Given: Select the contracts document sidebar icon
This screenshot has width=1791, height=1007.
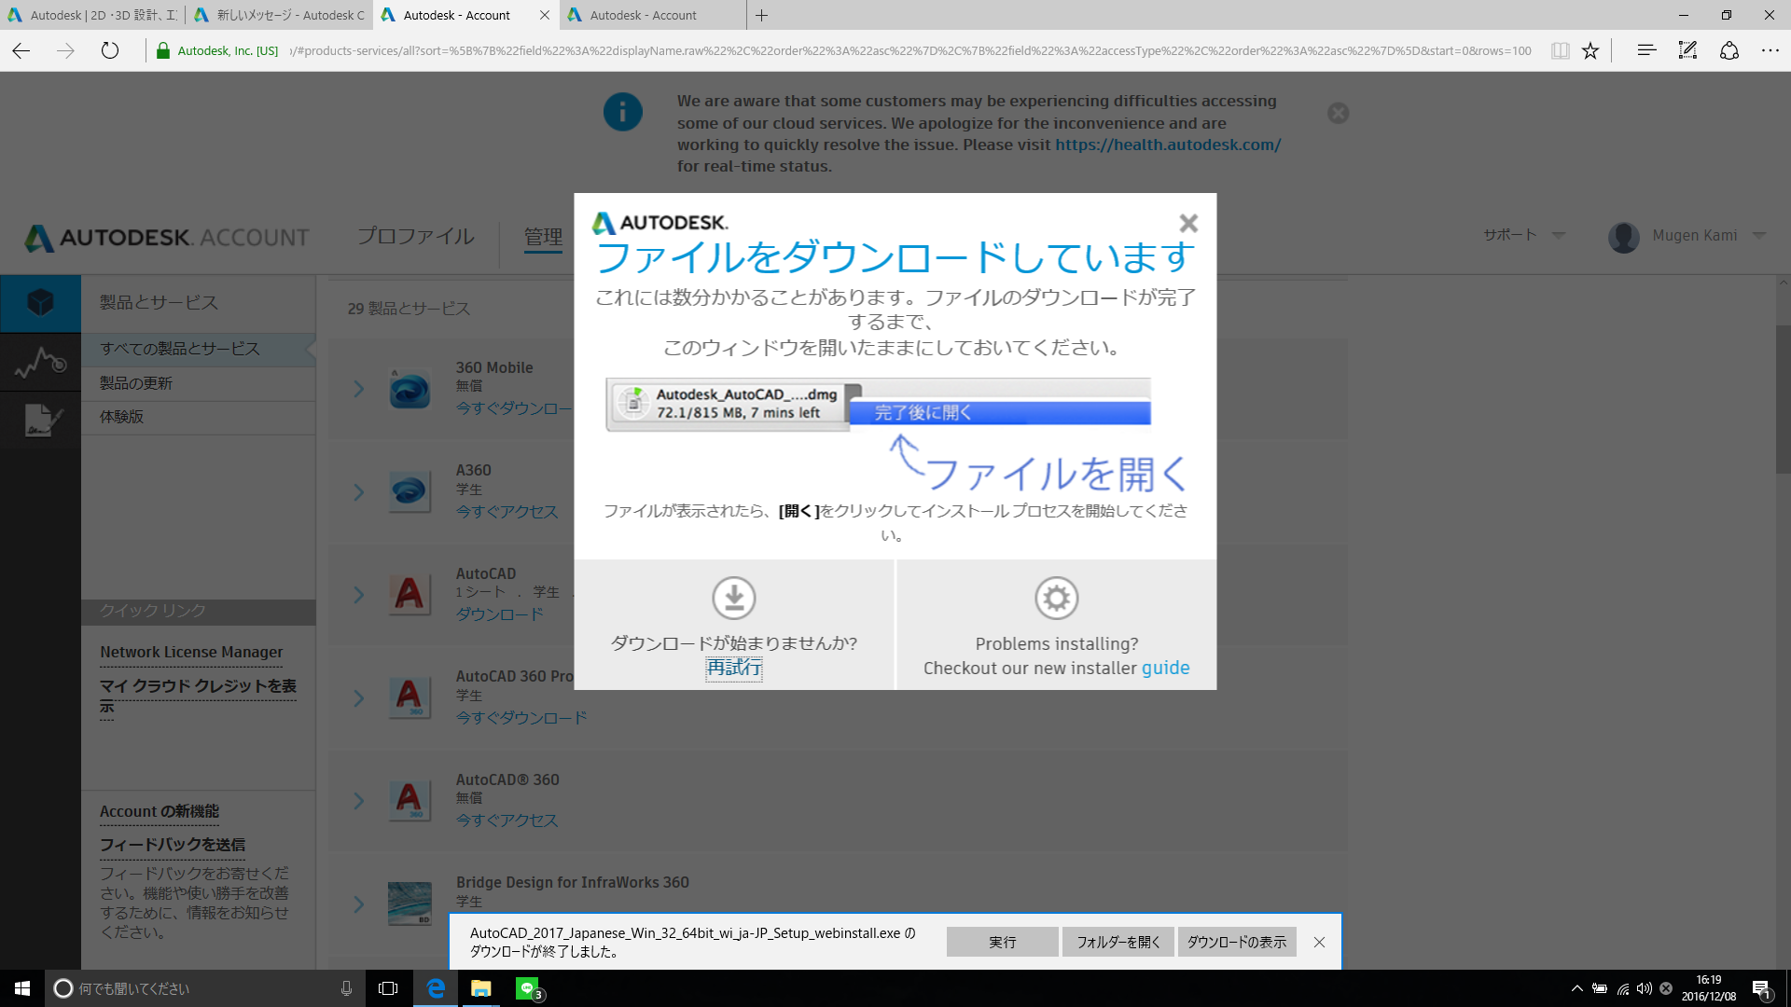Looking at the screenshot, I should [x=40, y=420].
